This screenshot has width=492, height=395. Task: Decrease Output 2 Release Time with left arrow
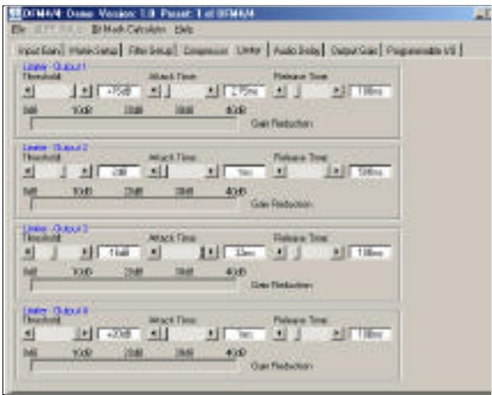[x=279, y=172]
